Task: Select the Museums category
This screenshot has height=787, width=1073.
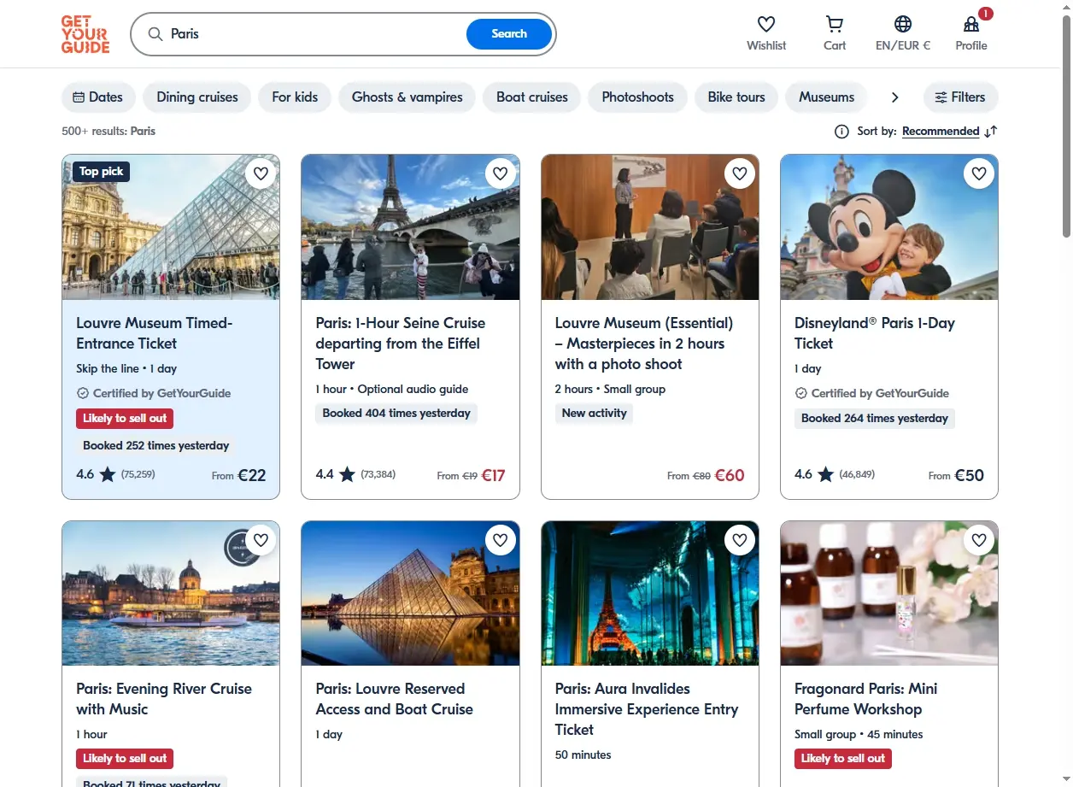Action: click(826, 97)
